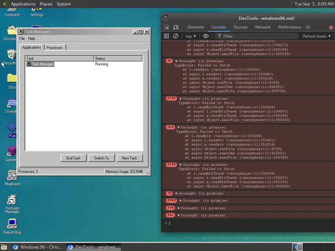Click the workspace switcher in the bottom panel

297,247
